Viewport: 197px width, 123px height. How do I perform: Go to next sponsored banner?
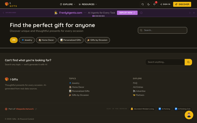(x=190, y=13)
